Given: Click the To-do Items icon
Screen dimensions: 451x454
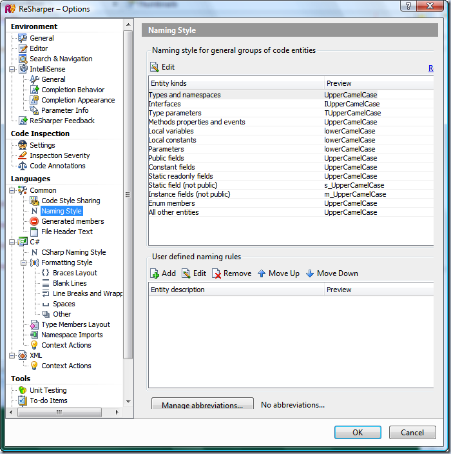Looking at the screenshot, I should click(23, 400).
